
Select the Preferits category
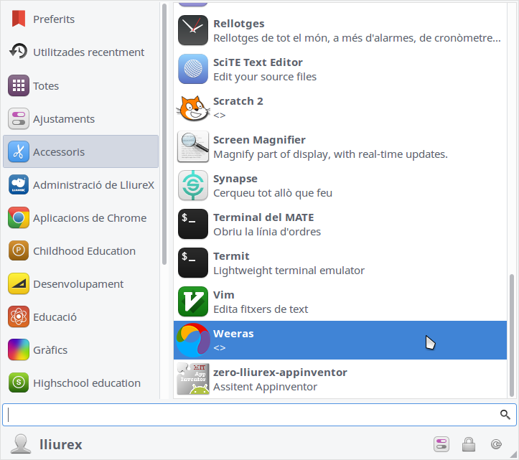pos(54,19)
